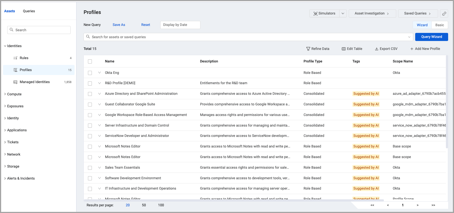Open the Asset Investigation button

tap(372, 13)
